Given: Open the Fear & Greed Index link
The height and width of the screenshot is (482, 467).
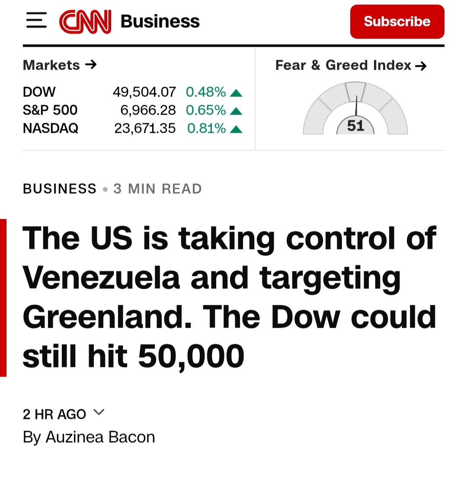Looking at the screenshot, I should pyautogui.click(x=351, y=65).
